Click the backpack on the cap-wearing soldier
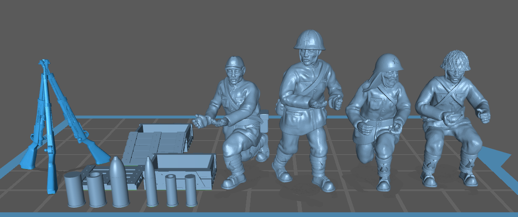Screen dimensions: 518x217 [x=265, y=121]
